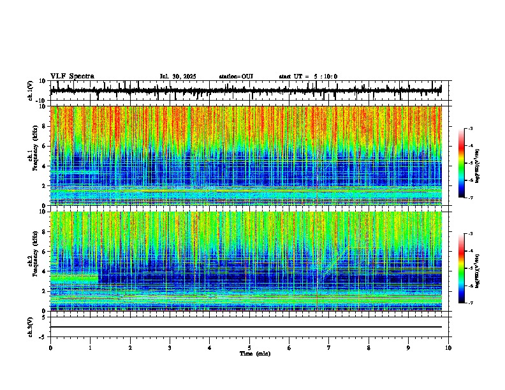Click the time axis tick label "8"
This screenshot has width=505, height=390.
pos(369,348)
